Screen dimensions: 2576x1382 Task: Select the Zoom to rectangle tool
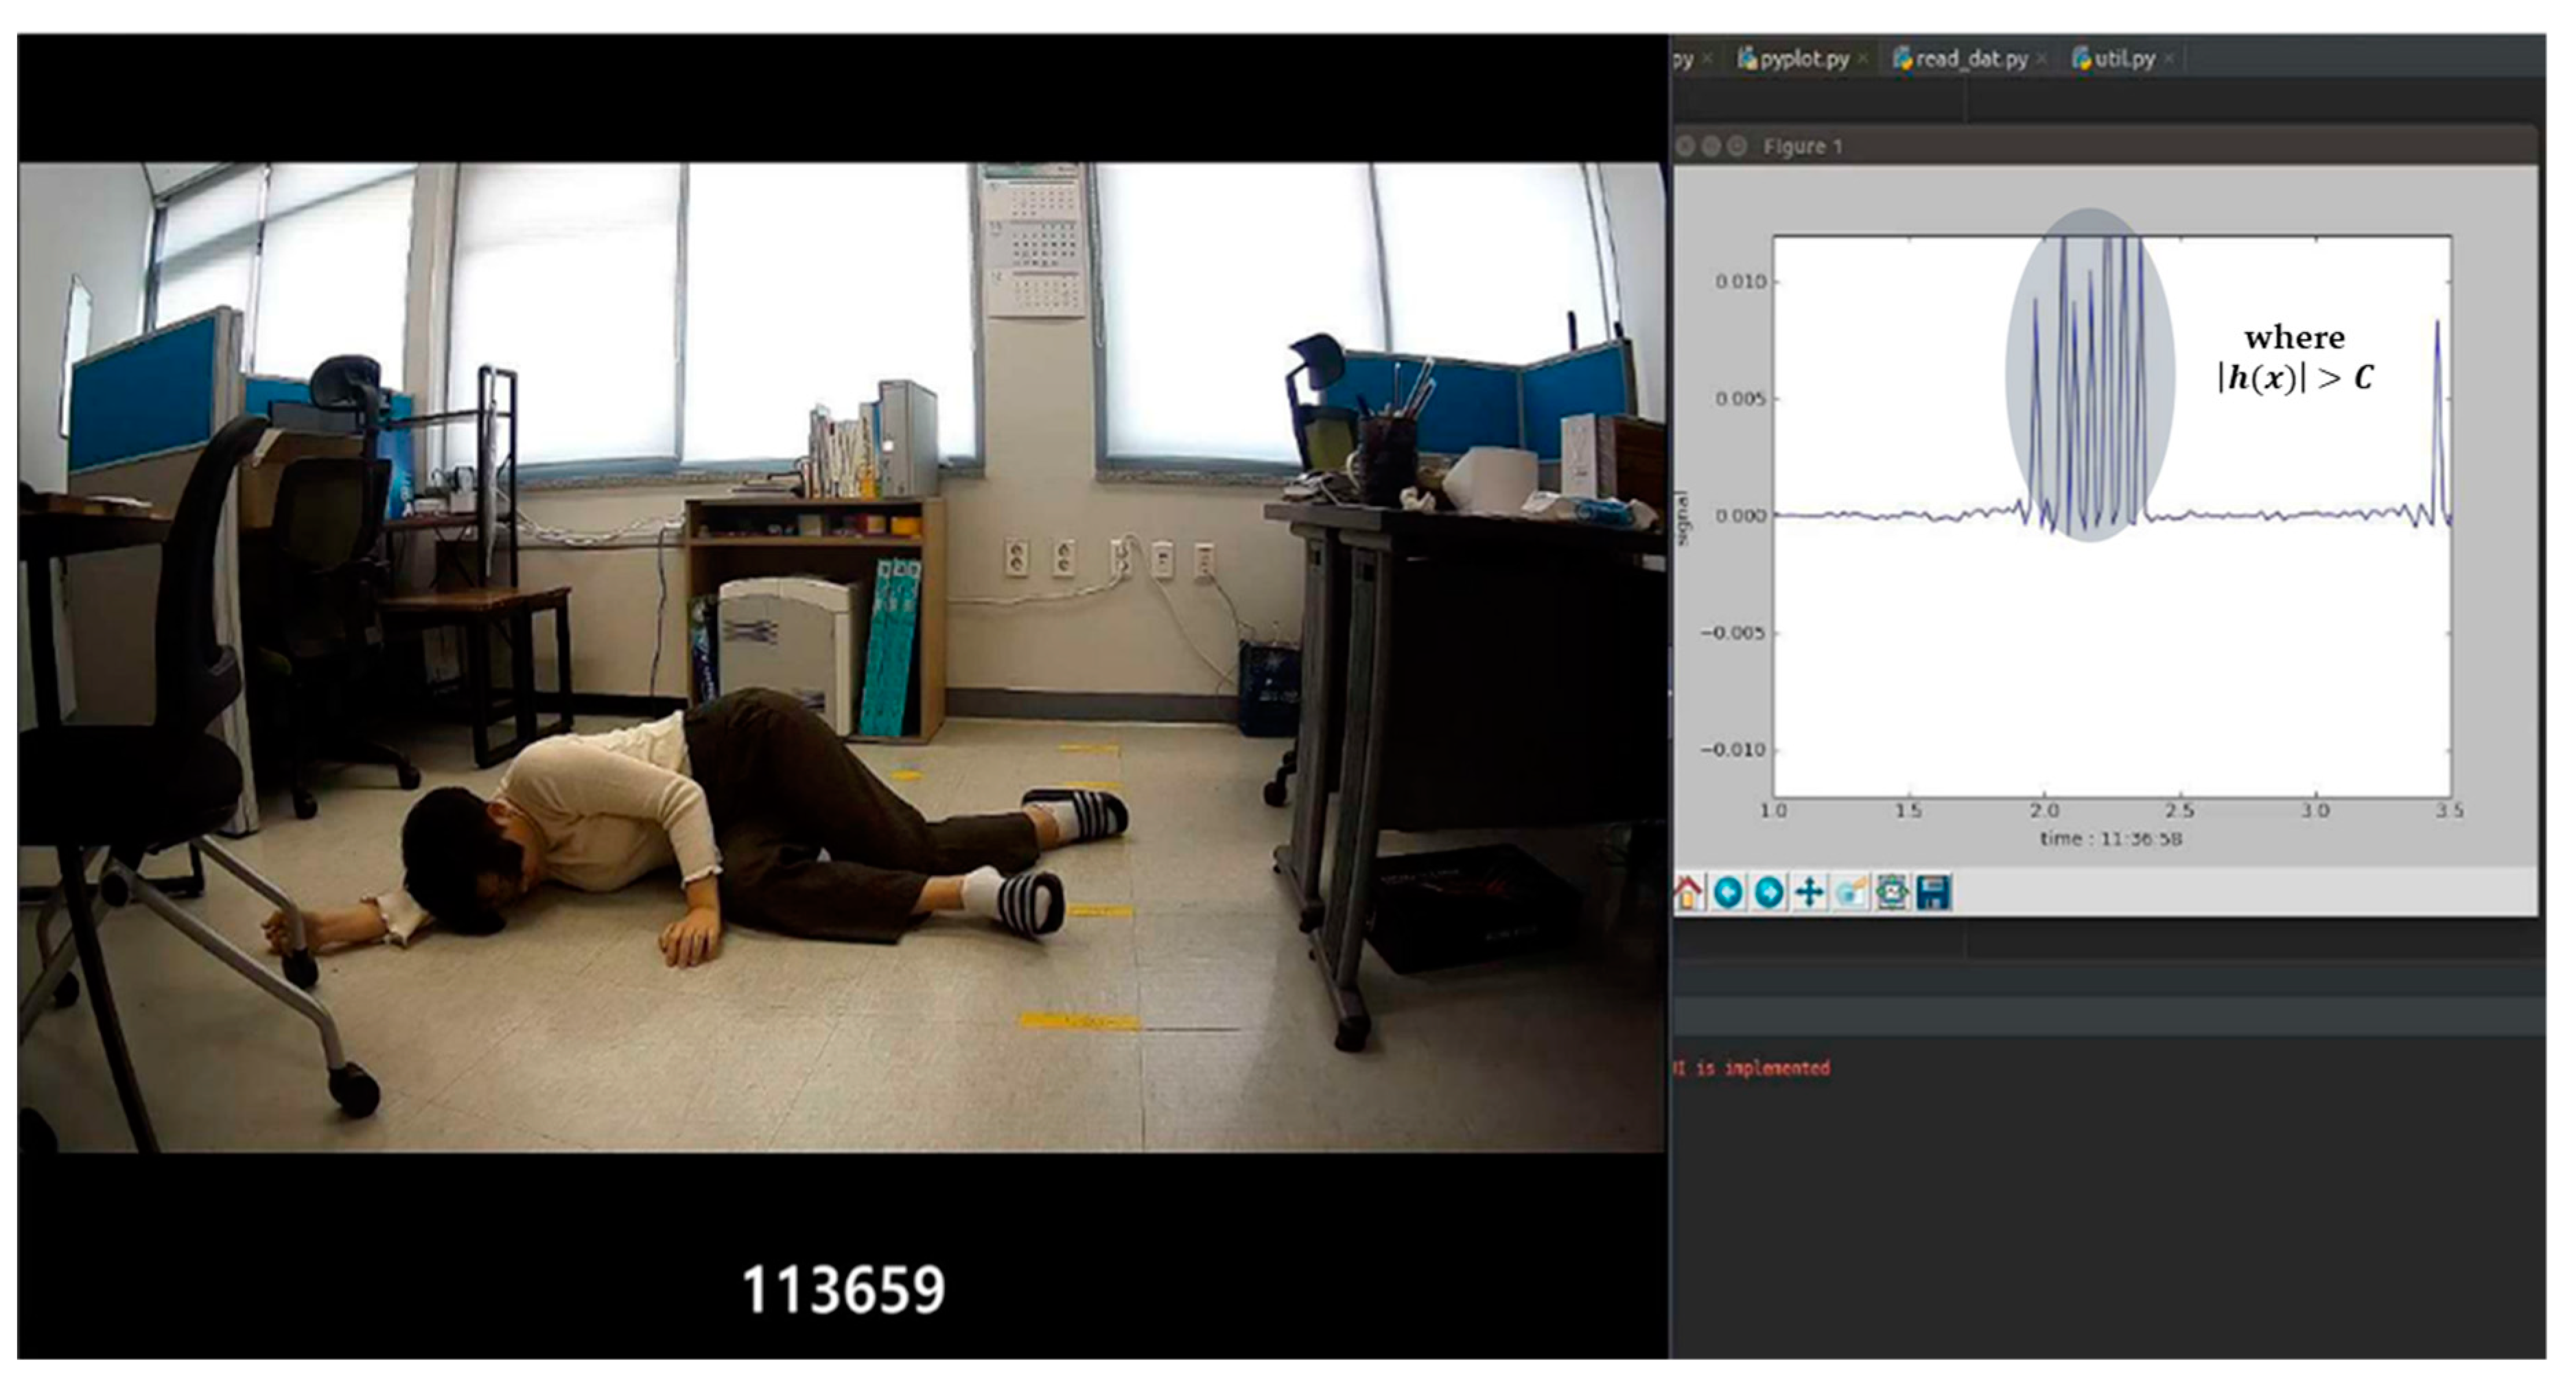point(1851,892)
